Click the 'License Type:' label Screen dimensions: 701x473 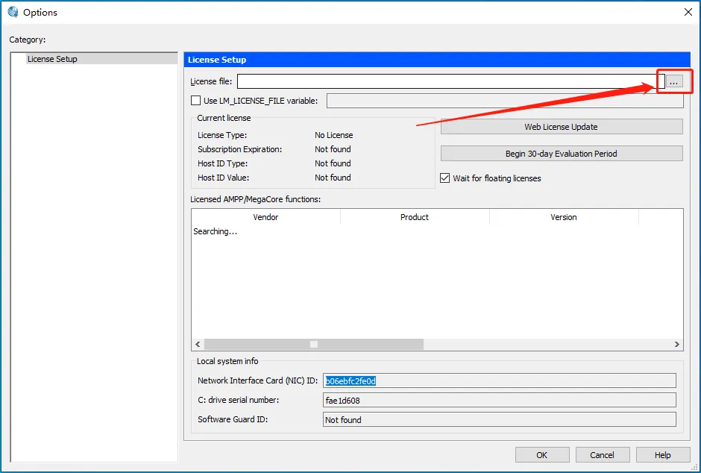tap(221, 135)
